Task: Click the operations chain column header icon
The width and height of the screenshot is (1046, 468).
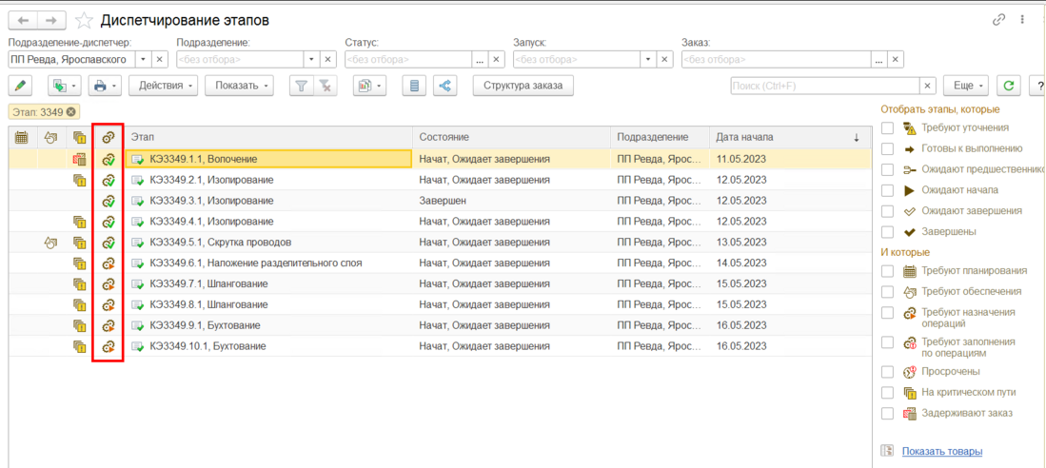Action: [x=109, y=137]
